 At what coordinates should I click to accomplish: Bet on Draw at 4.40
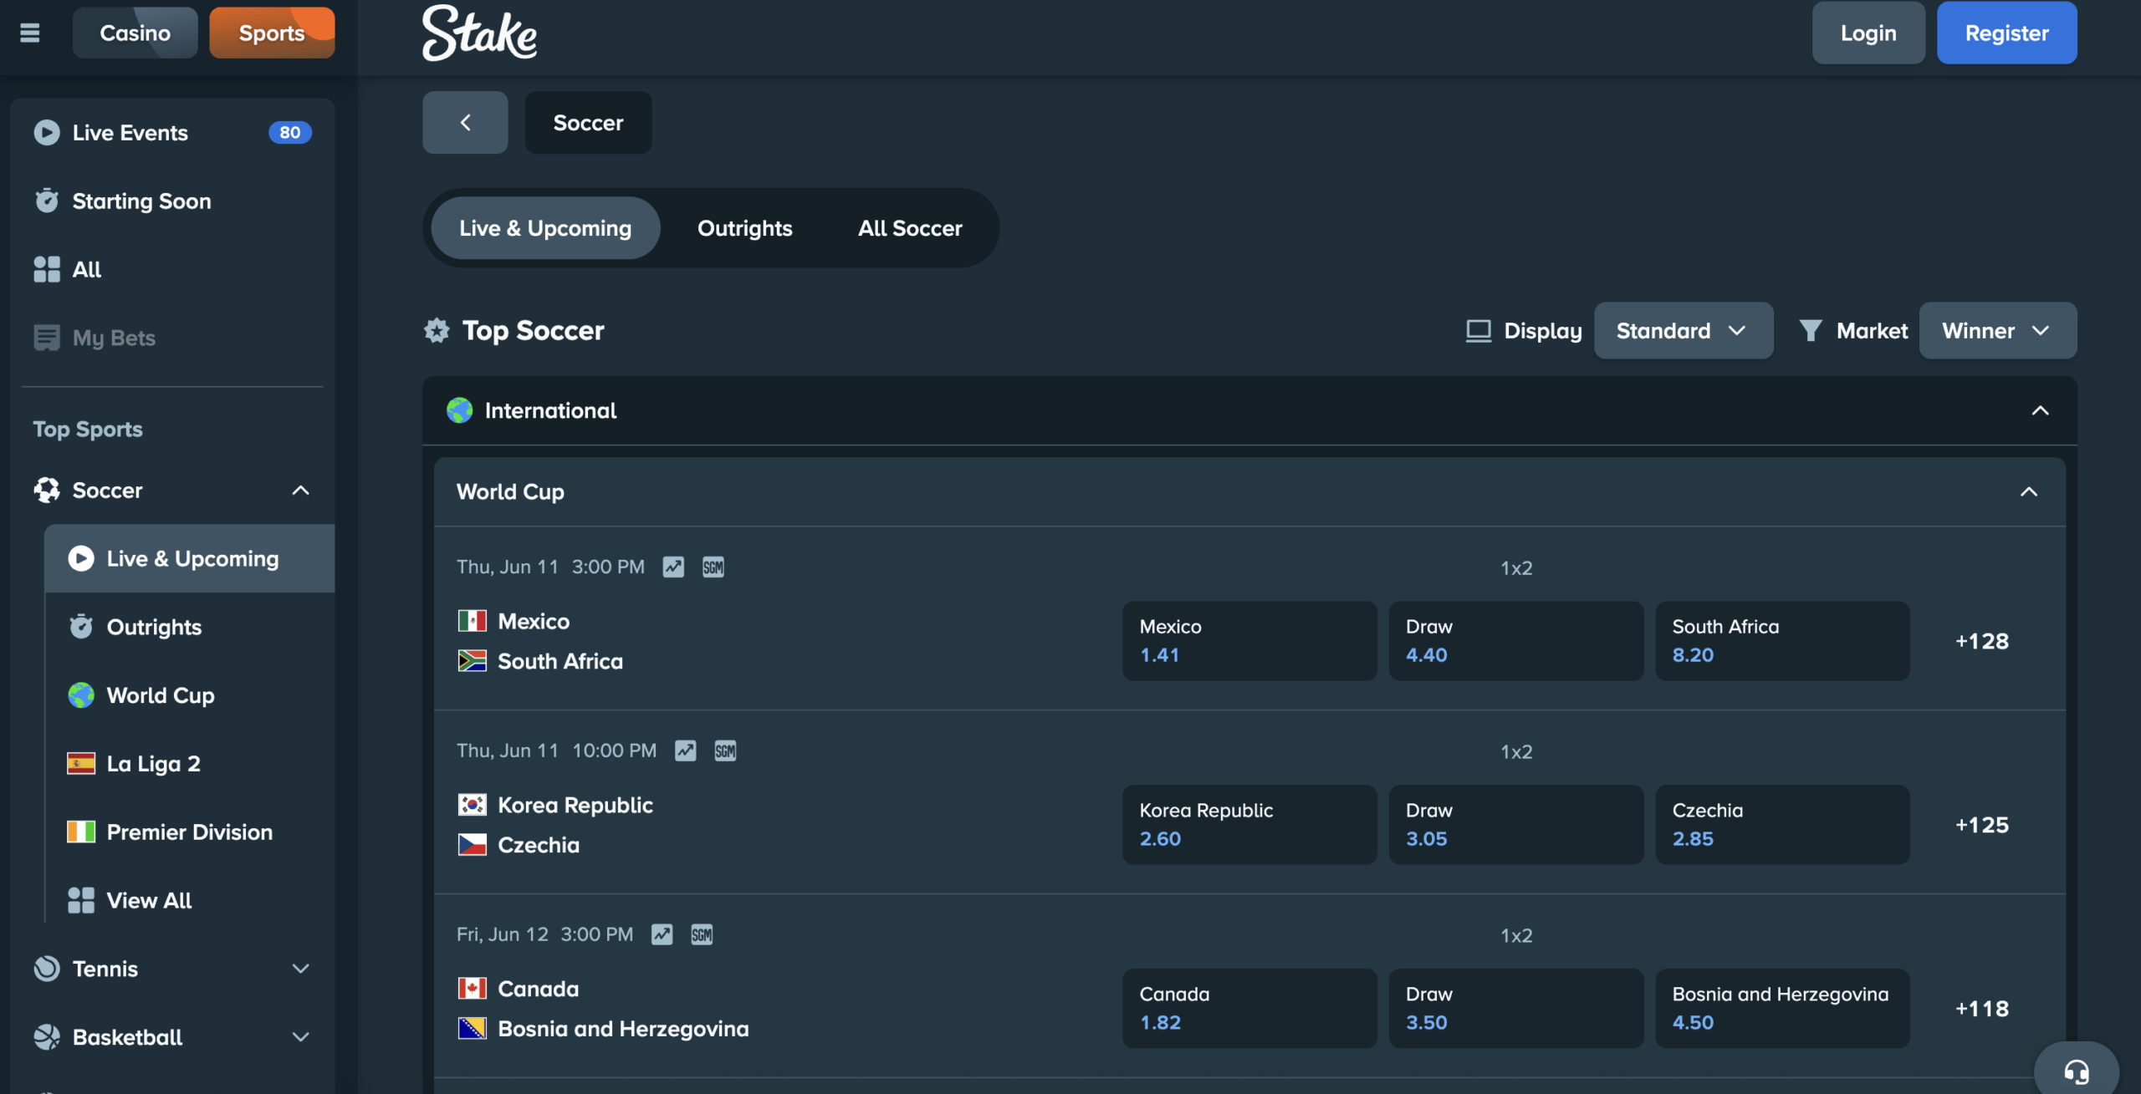tap(1515, 640)
